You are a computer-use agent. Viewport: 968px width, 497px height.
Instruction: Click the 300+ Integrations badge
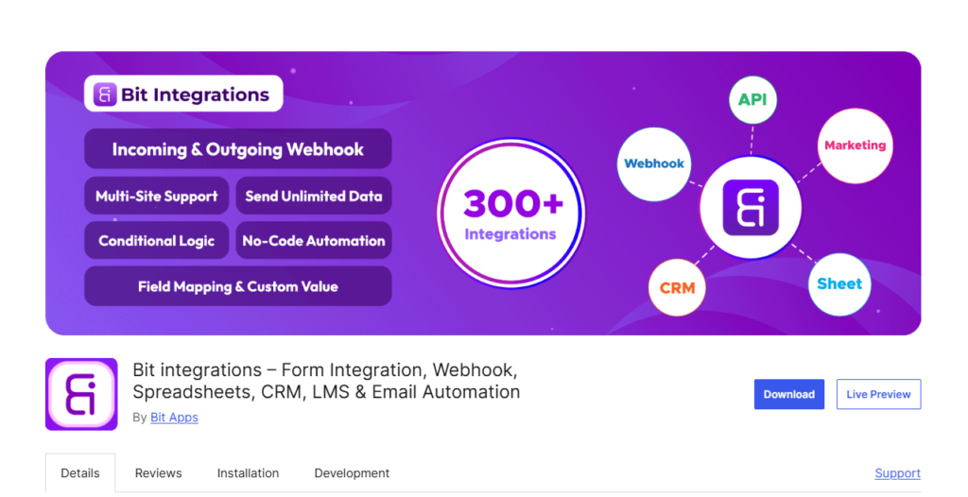point(510,214)
